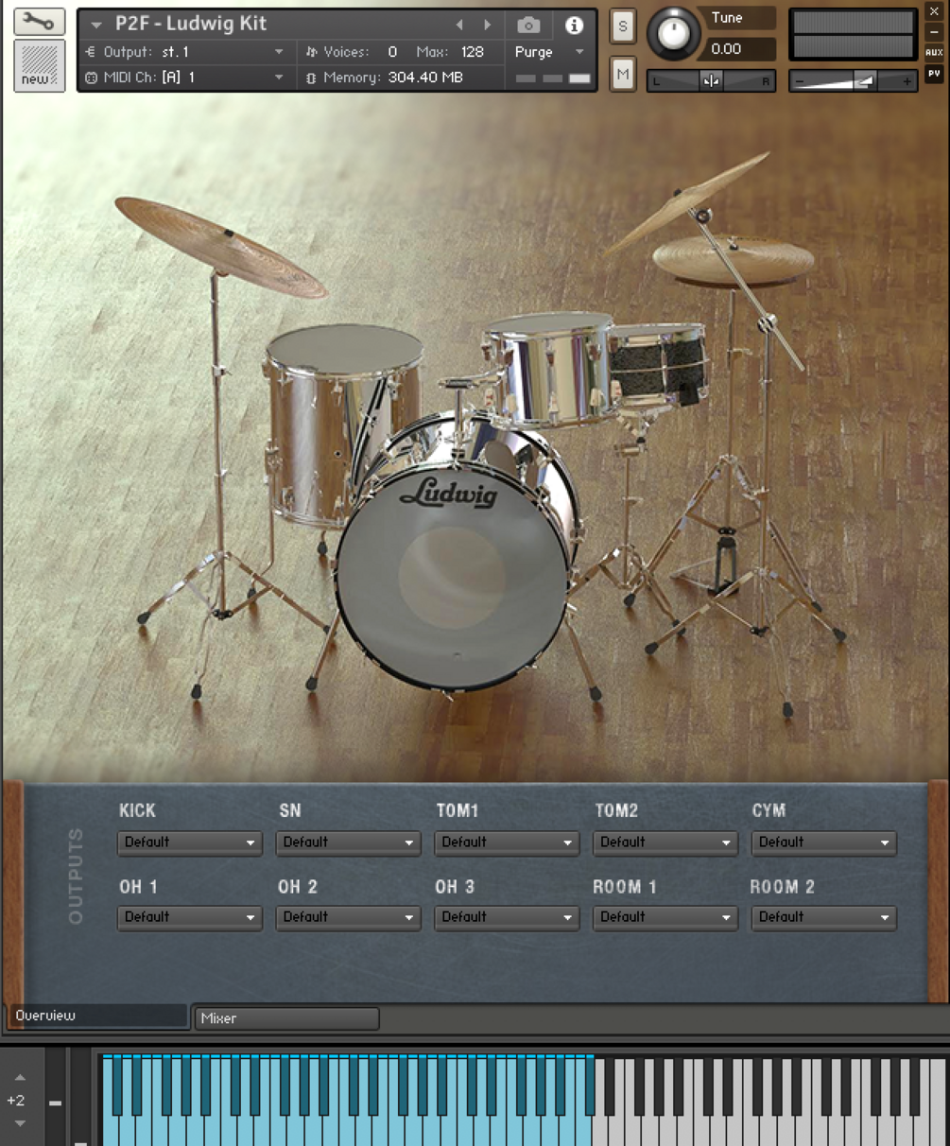Viewport: 950px width, 1146px height.
Task: Click the left crash cymbal in the image
Action: [220, 245]
